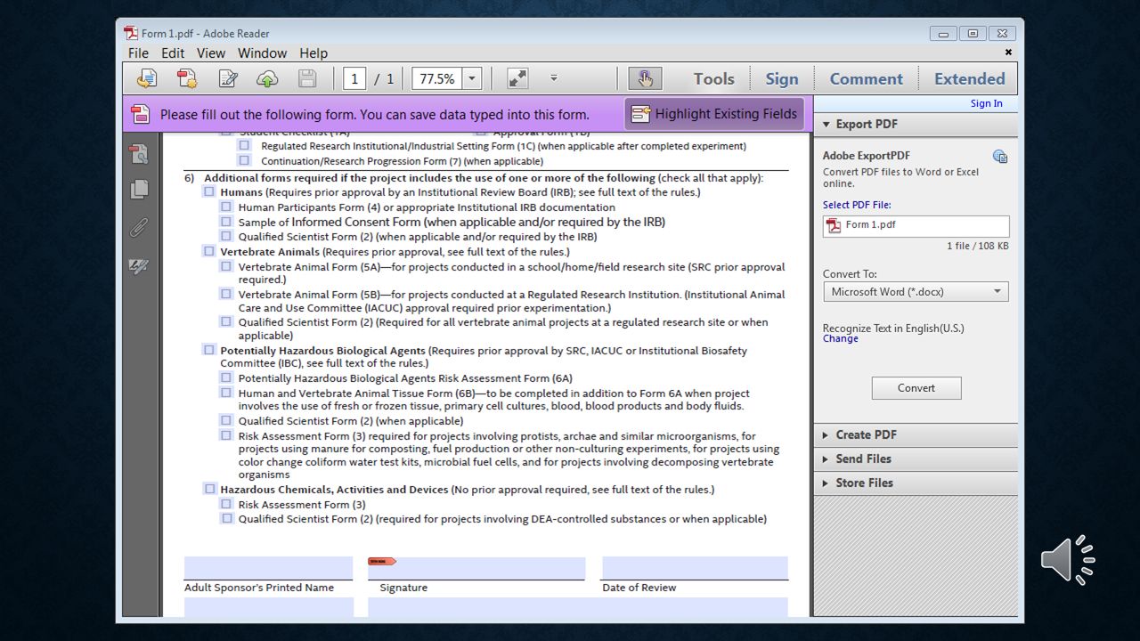Activate the hand touch mode icon
The height and width of the screenshot is (641, 1140).
tap(645, 78)
